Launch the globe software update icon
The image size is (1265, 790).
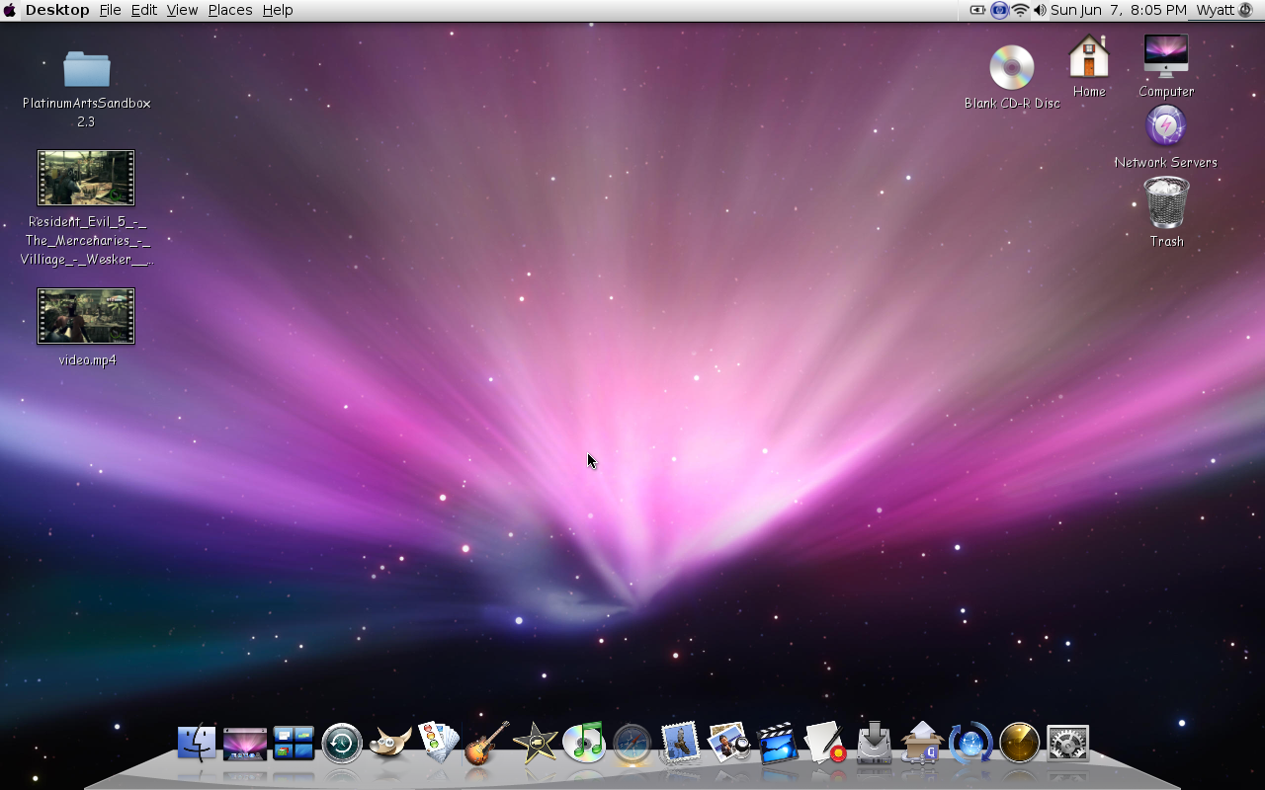[x=970, y=743]
